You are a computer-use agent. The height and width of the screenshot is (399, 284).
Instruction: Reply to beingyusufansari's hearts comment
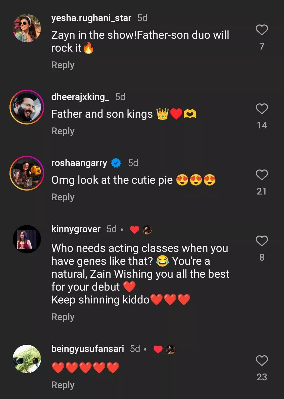pos(63,385)
